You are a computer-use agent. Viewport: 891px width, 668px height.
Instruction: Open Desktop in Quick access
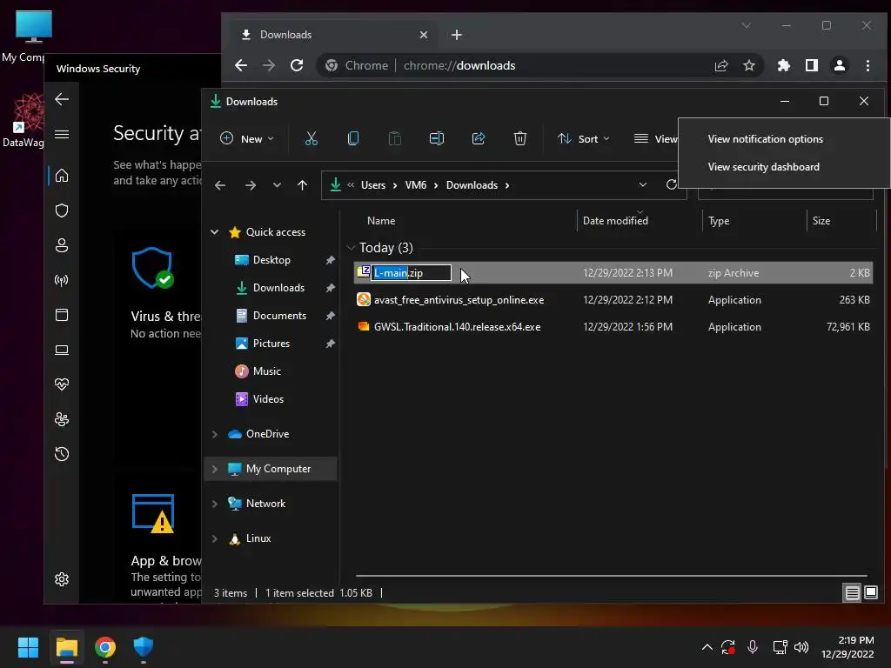click(271, 260)
